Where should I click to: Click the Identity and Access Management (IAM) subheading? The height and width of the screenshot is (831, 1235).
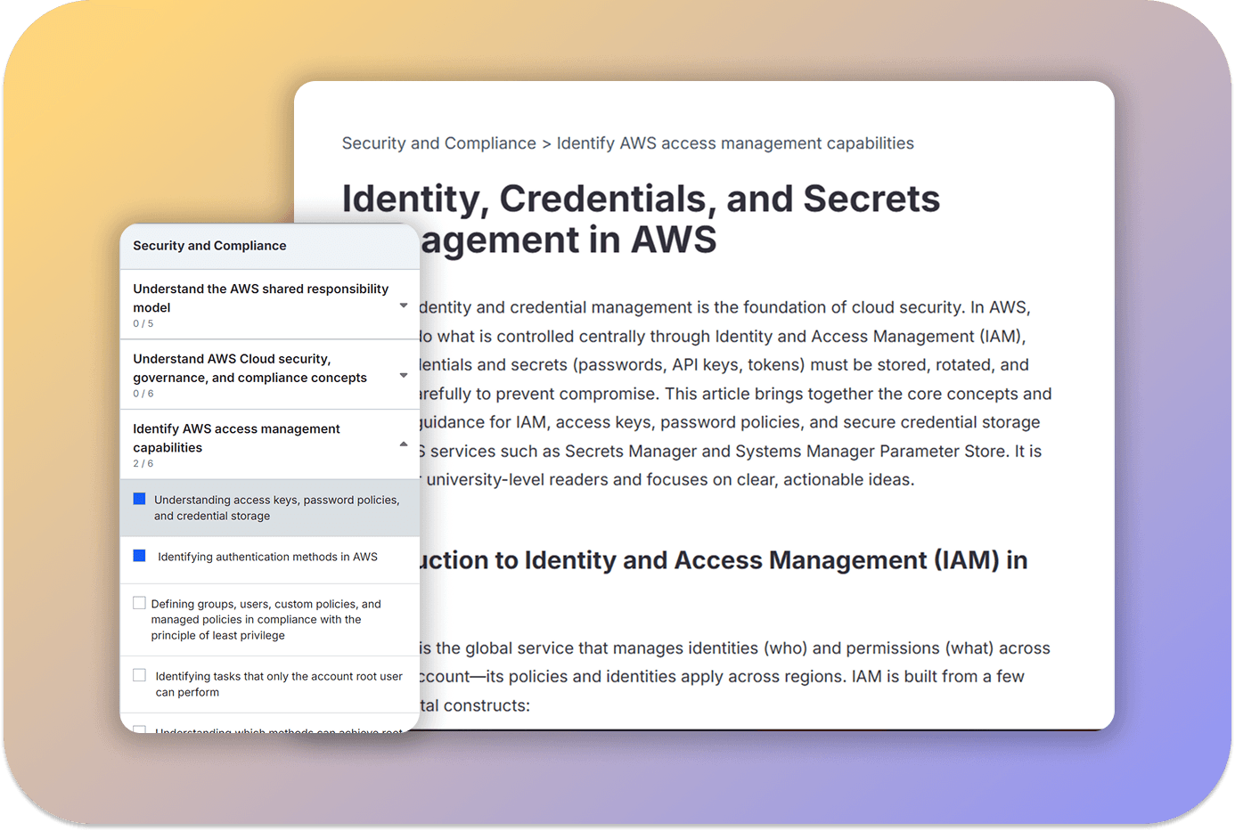[722, 560]
